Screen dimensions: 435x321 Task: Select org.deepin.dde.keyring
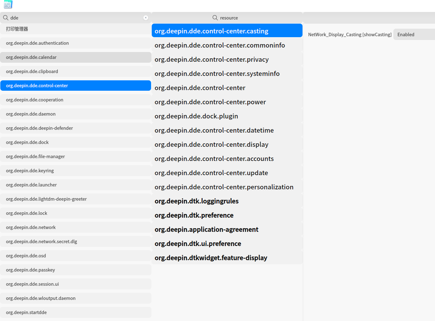click(76, 171)
